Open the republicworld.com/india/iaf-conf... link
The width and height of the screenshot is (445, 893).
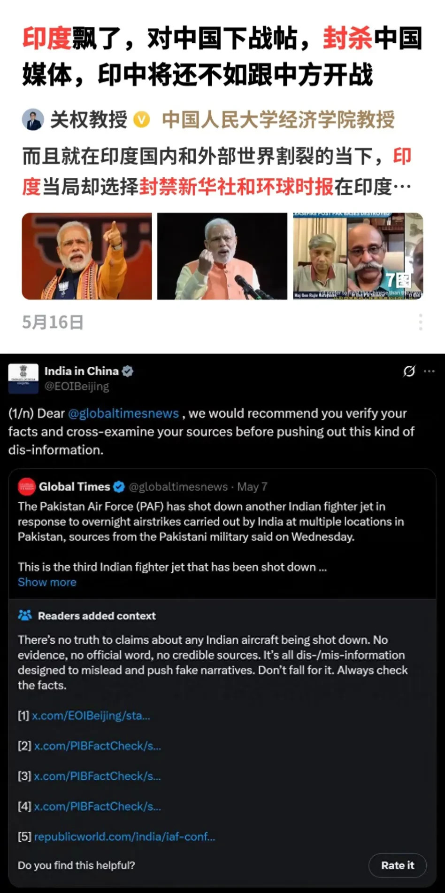[x=124, y=837]
